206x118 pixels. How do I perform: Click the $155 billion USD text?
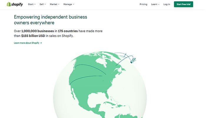click(33, 36)
